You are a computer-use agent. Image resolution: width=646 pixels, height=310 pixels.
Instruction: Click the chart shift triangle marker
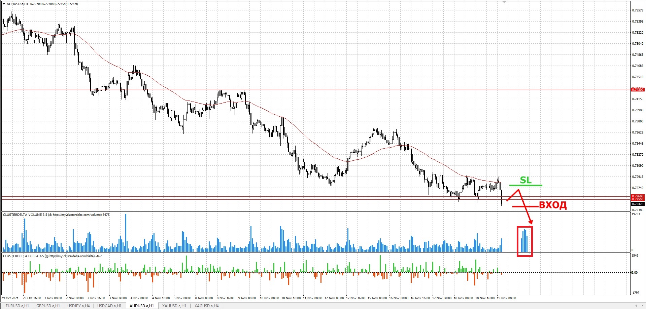click(x=504, y=2)
